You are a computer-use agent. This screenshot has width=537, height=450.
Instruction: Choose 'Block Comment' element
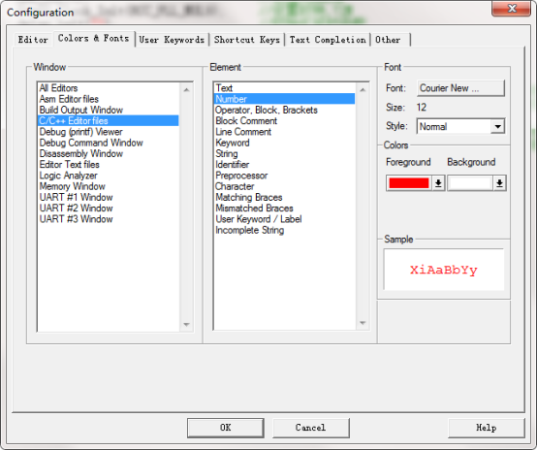click(284, 120)
